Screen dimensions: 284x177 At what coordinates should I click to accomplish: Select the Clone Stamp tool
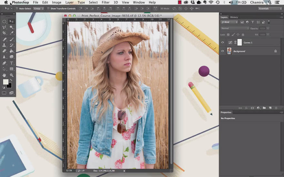click(4, 45)
